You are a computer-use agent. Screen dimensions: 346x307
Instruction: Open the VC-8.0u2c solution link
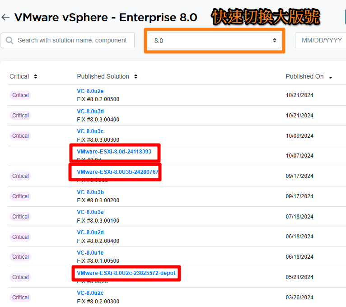[x=90, y=293]
